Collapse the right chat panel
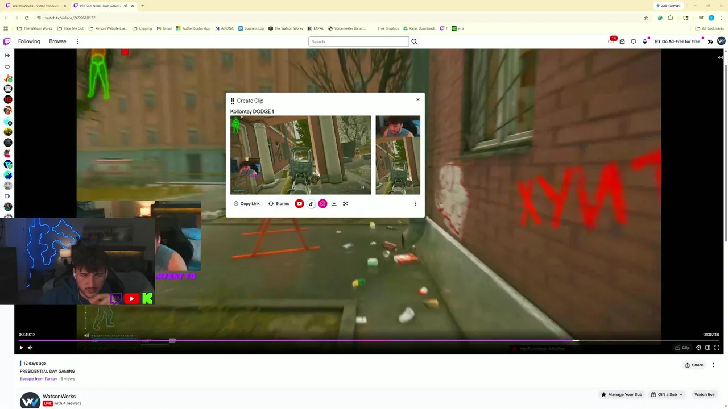Screen dimensions: 728x409 (720, 57)
